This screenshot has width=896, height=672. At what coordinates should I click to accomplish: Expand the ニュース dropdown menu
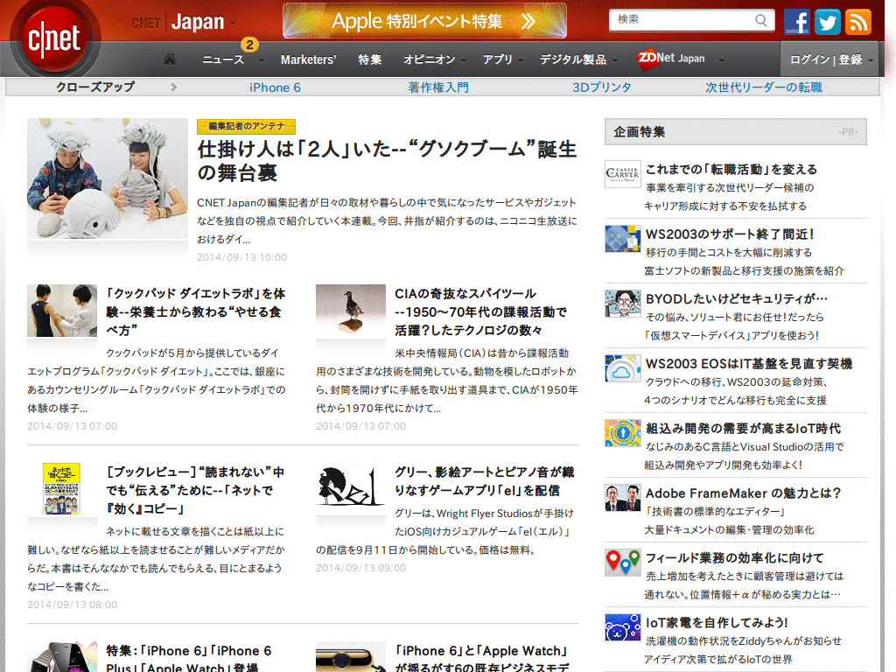[227, 59]
